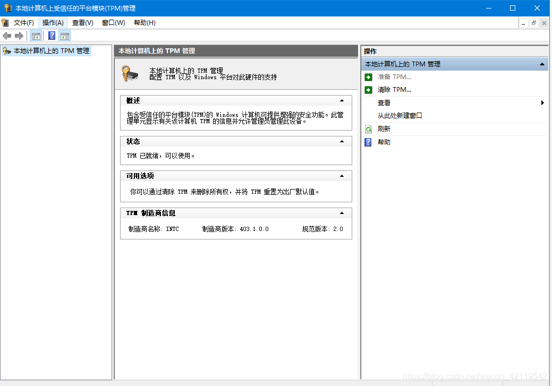Image resolution: width=552 pixels, height=386 pixels.
Task: Click the Forward arrow toolbar icon
Action: point(19,36)
